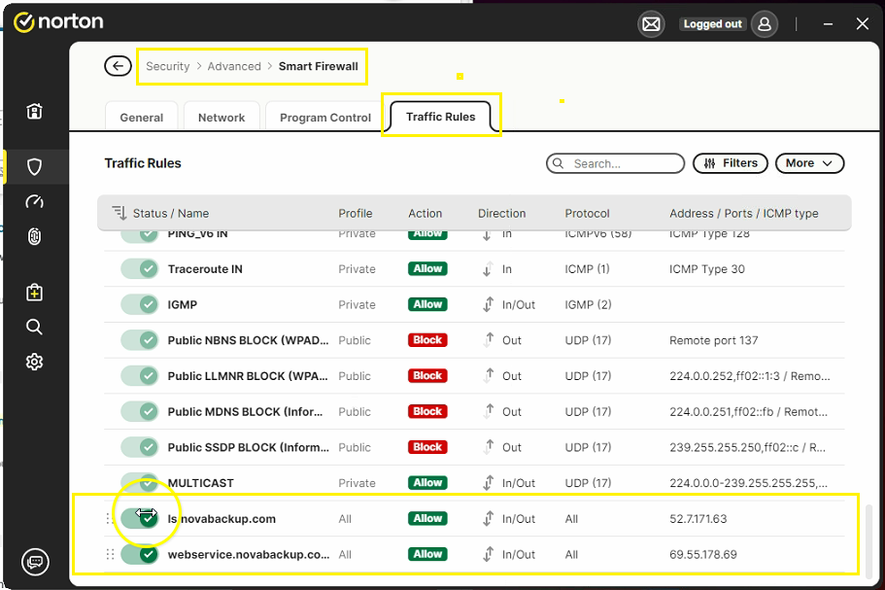Open the Home dashboard sidebar icon
885x590 pixels.
[34, 111]
